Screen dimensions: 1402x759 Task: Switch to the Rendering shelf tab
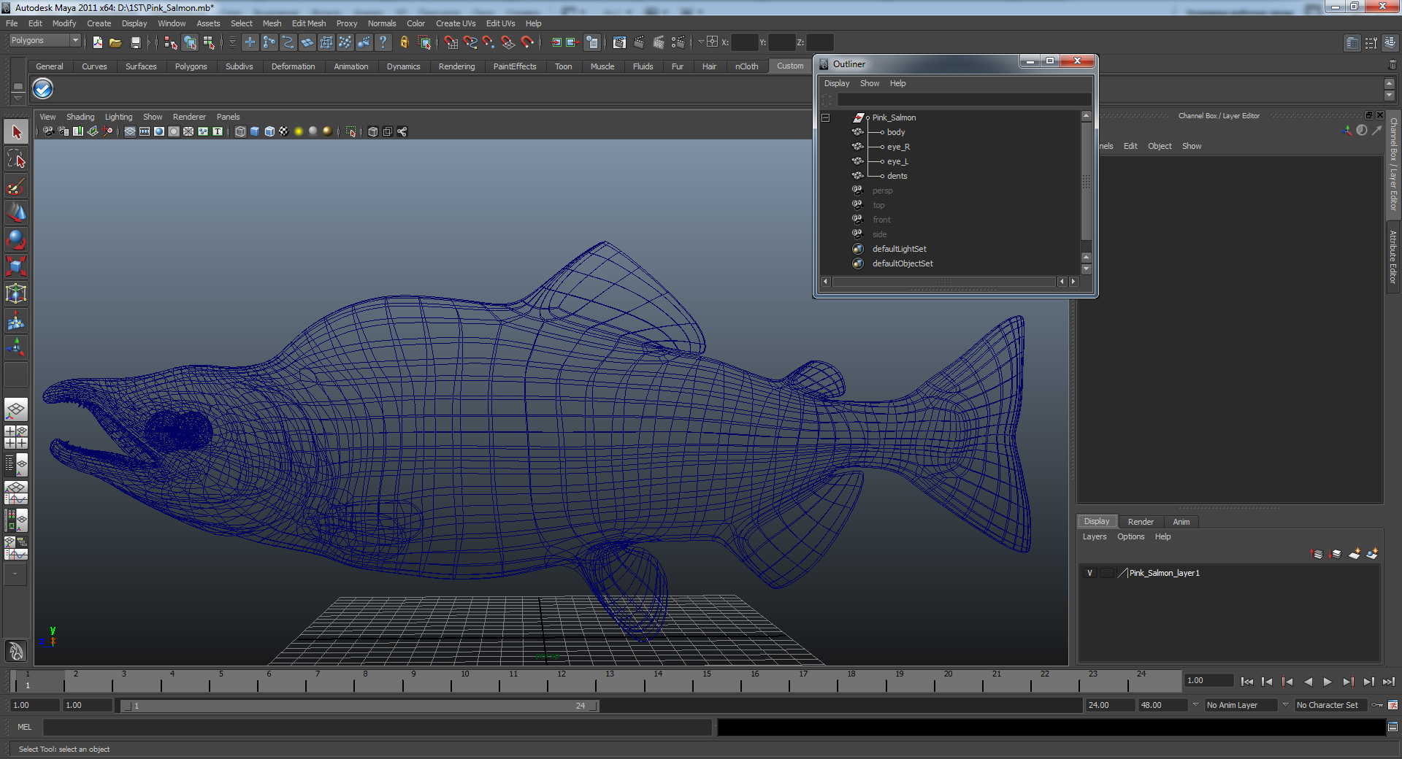tap(456, 66)
